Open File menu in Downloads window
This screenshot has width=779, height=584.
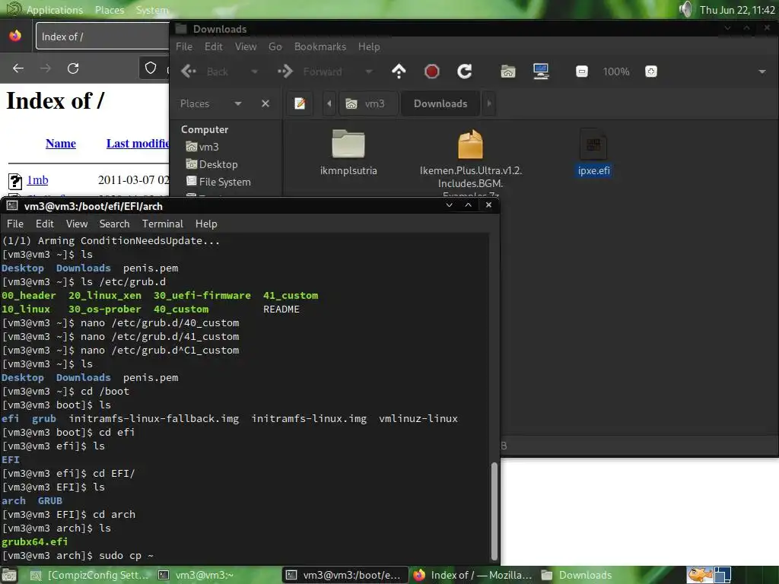(x=184, y=46)
